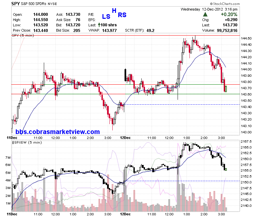Click the latest green candle on $SPXEW chart
This screenshot has height=217, width=257.
click(226, 169)
